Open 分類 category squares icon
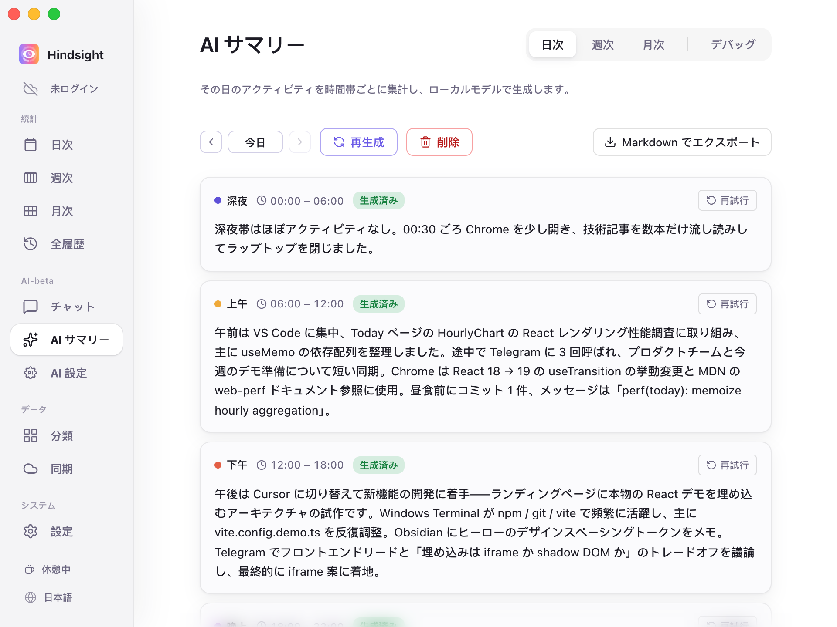Viewport: 837px width, 627px height. click(31, 435)
